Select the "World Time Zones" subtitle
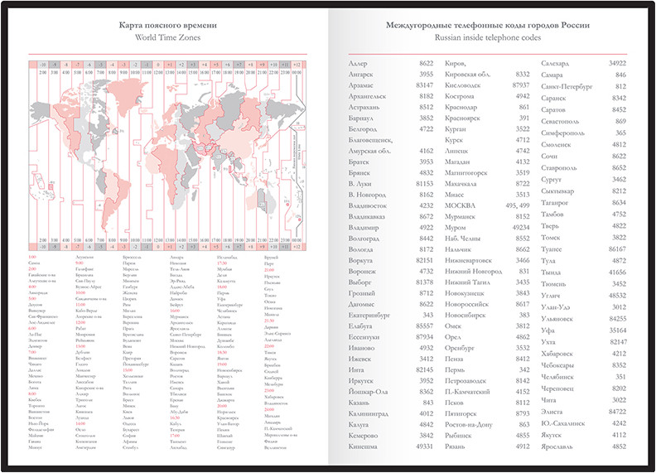The height and width of the screenshot is (473, 656). (166, 38)
